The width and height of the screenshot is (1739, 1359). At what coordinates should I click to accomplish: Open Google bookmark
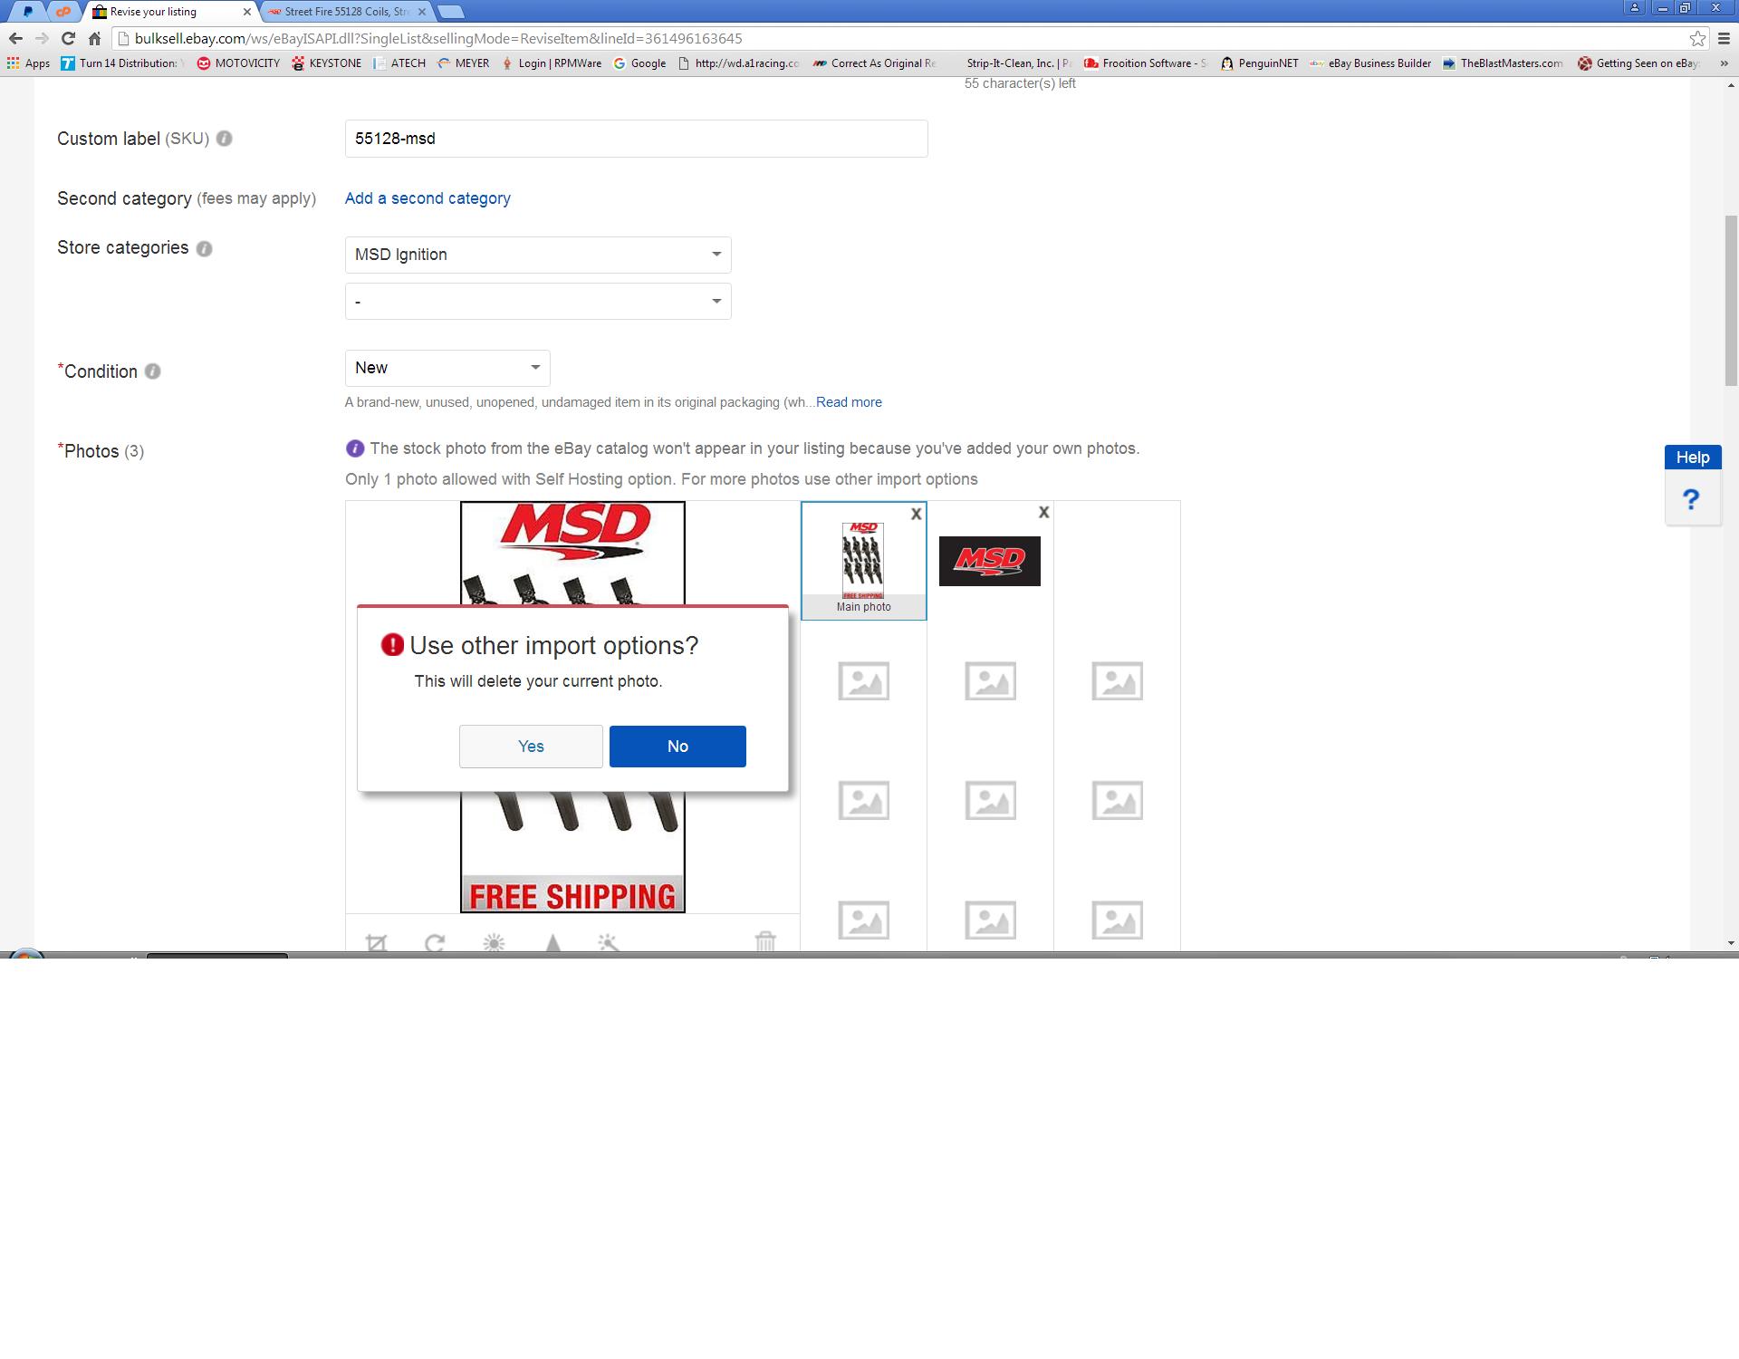click(x=639, y=63)
